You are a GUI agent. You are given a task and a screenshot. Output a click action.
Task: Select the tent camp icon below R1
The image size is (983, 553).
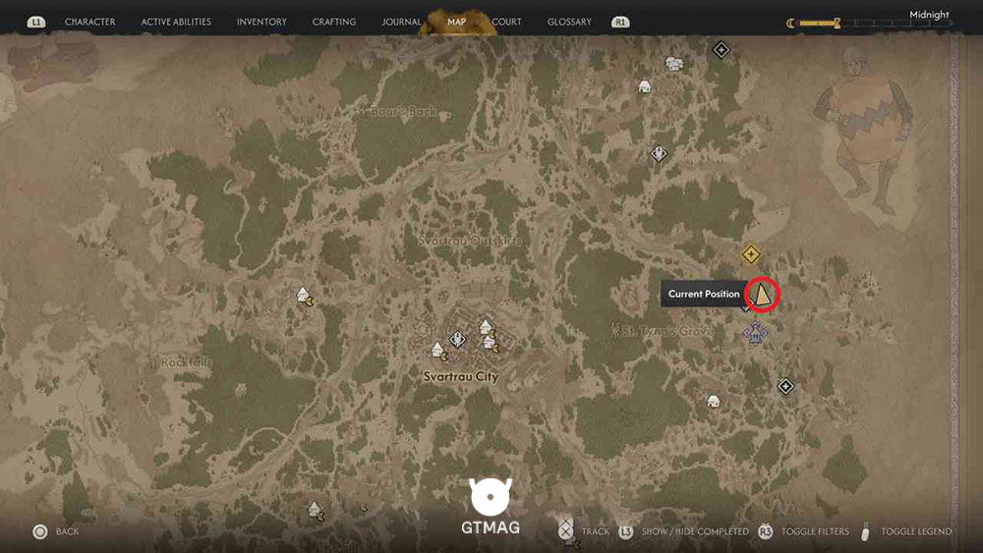[x=673, y=63]
